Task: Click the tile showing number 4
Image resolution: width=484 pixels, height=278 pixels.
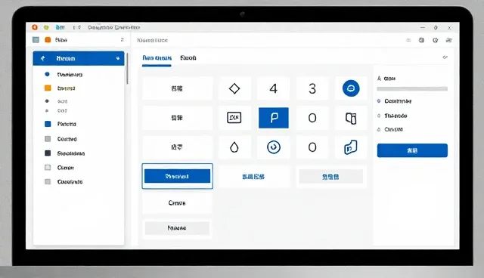Action: 273,88
